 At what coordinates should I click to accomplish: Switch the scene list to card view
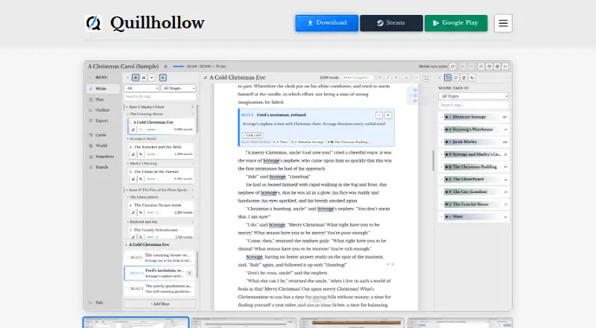(x=136, y=78)
